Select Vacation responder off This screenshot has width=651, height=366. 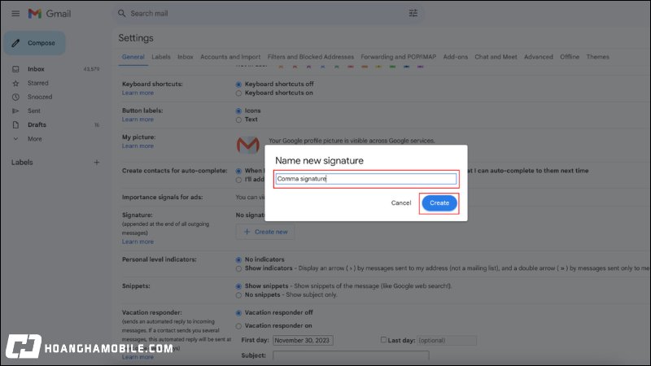[238, 313]
